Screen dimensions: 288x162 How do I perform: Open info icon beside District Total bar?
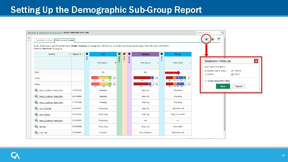point(114,78)
